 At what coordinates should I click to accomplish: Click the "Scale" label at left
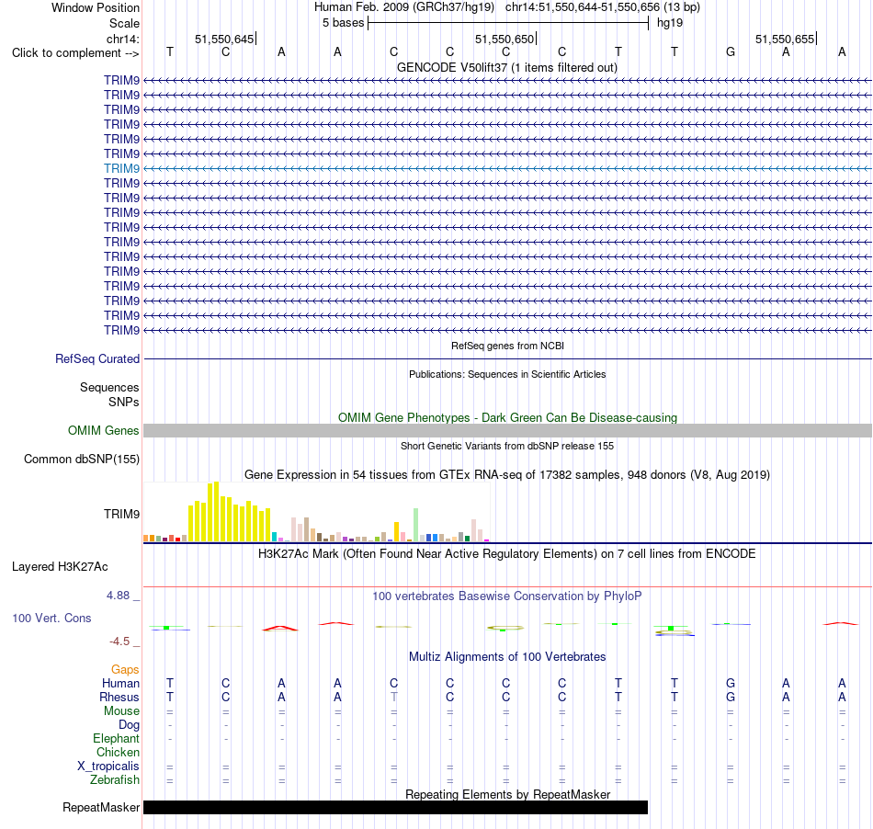click(x=124, y=23)
